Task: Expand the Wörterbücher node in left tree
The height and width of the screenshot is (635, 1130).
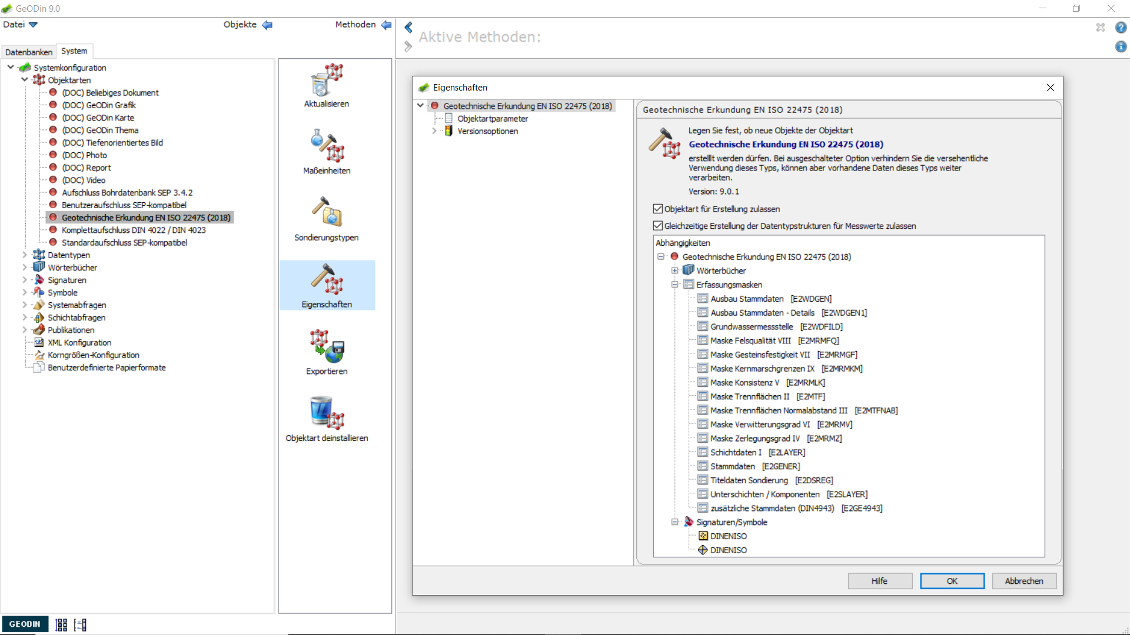Action: (25, 267)
